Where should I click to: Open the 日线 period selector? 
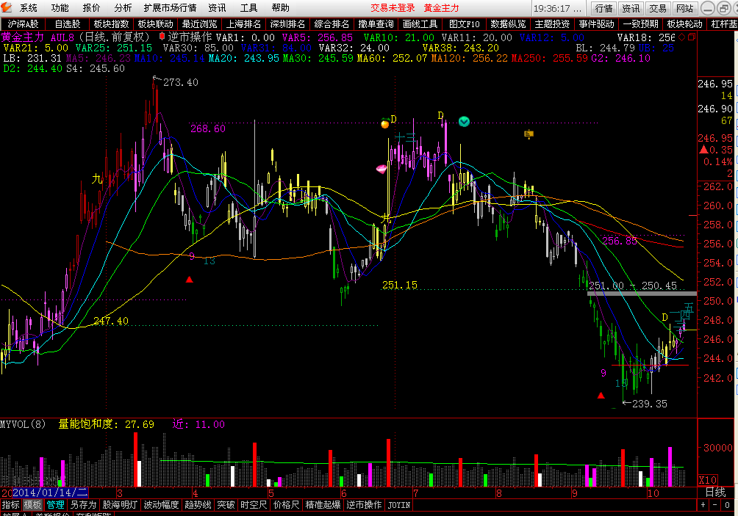(x=714, y=492)
